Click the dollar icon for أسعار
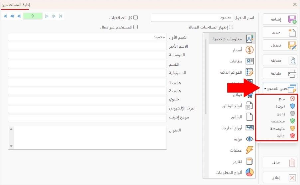This screenshot has height=185, width=300. tap(249, 50)
